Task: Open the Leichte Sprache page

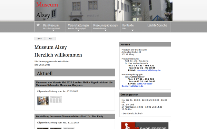Action: [x=157, y=25]
